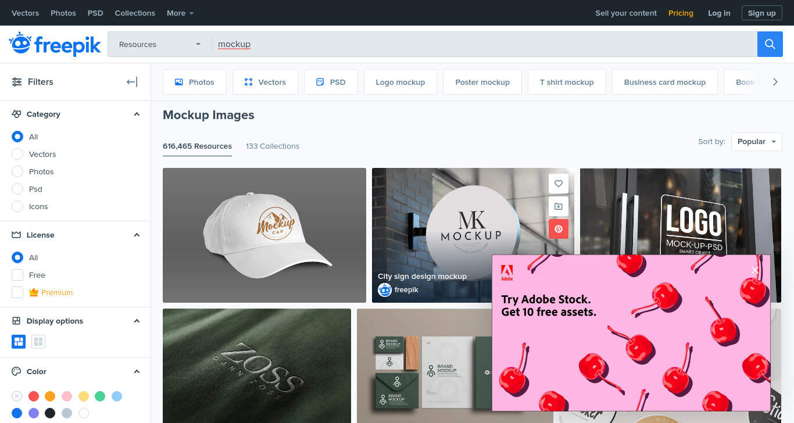Viewport: 794px width, 423px height.
Task: Switch to the 133 Collections tab
Action: point(273,146)
